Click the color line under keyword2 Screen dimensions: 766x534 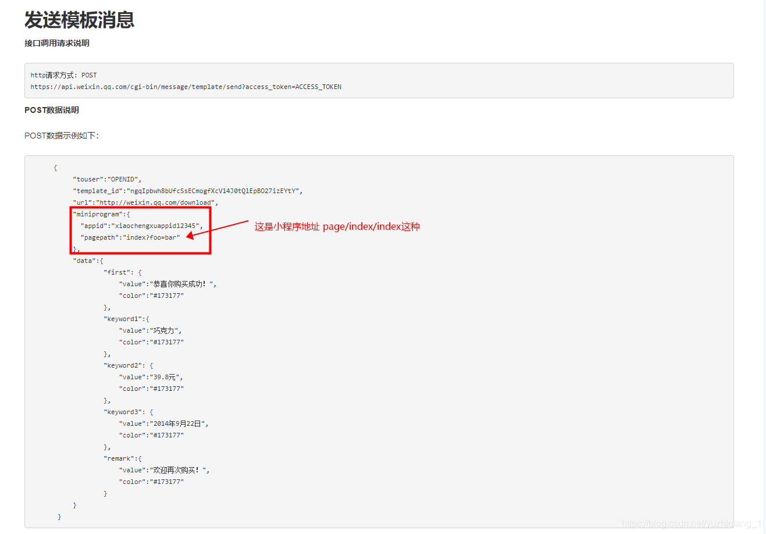coord(152,389)
